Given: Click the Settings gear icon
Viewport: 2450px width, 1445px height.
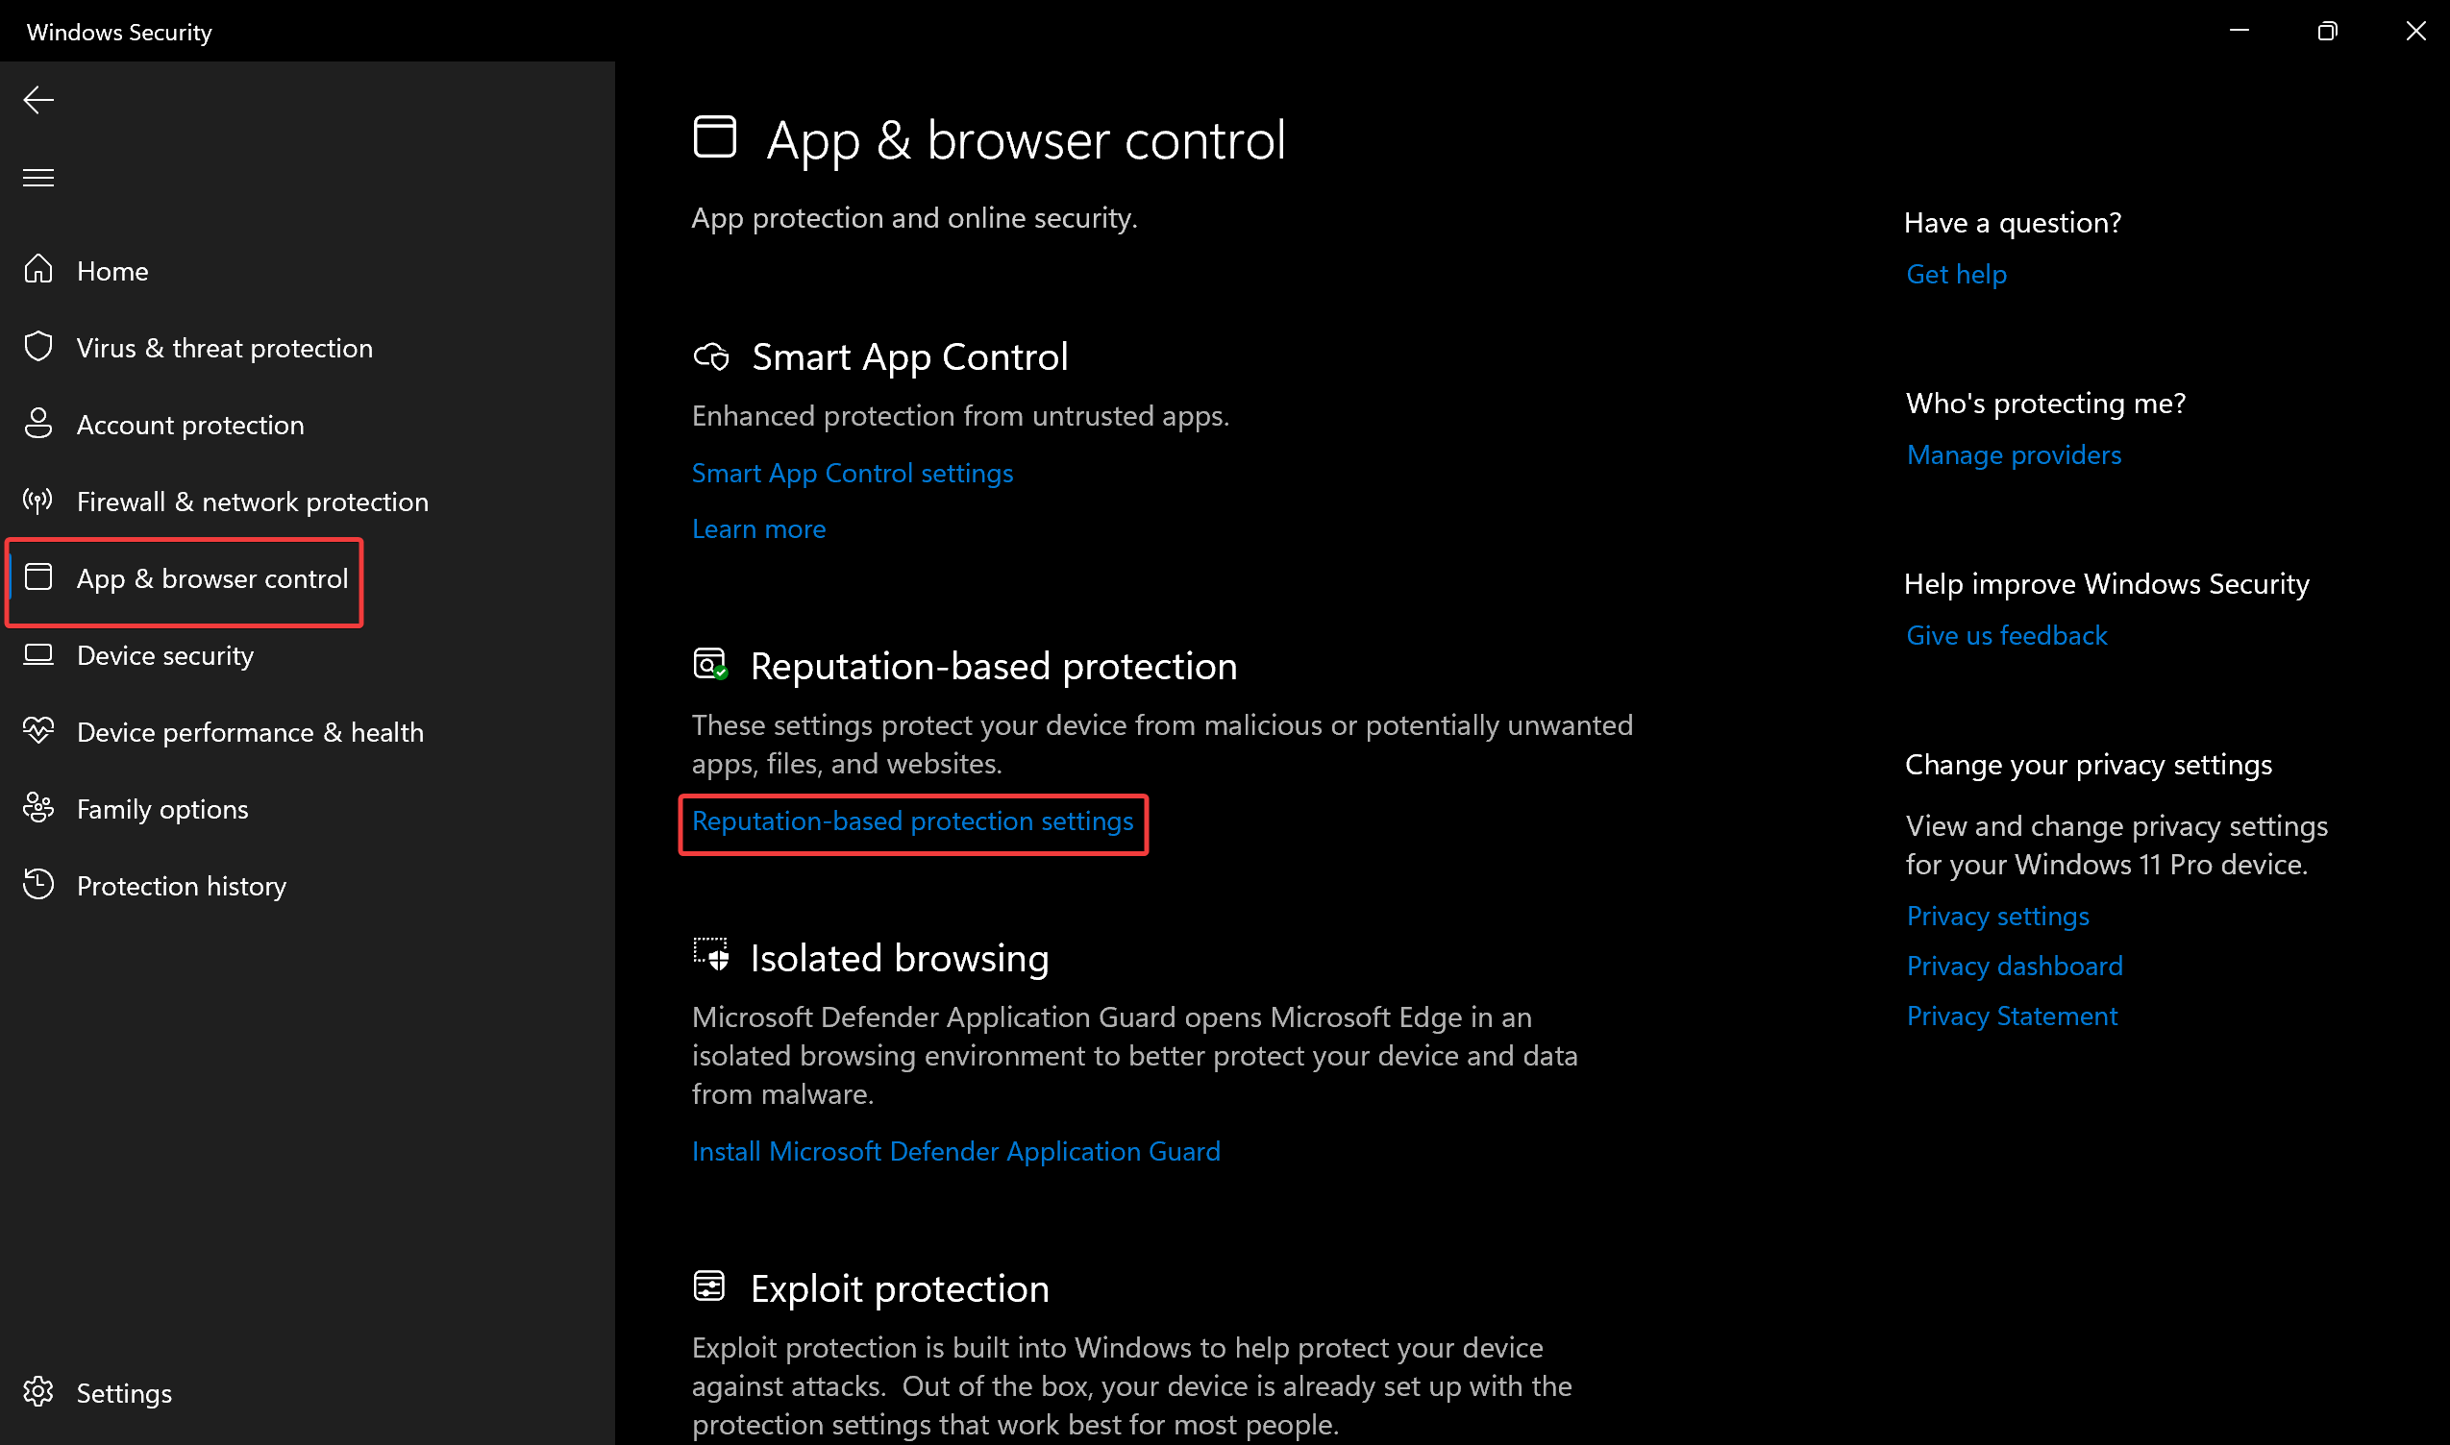Looking at the screenshot, I should pos(38,1391).
